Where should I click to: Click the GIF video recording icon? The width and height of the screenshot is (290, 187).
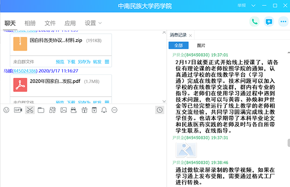[x=18, y=110]
